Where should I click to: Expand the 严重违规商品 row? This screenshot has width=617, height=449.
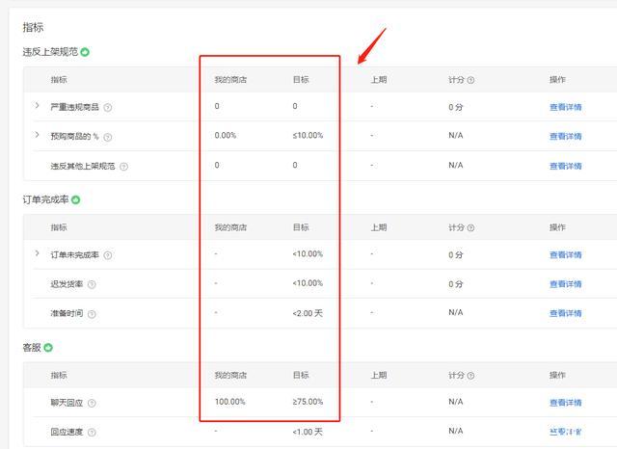click(37, 105)
